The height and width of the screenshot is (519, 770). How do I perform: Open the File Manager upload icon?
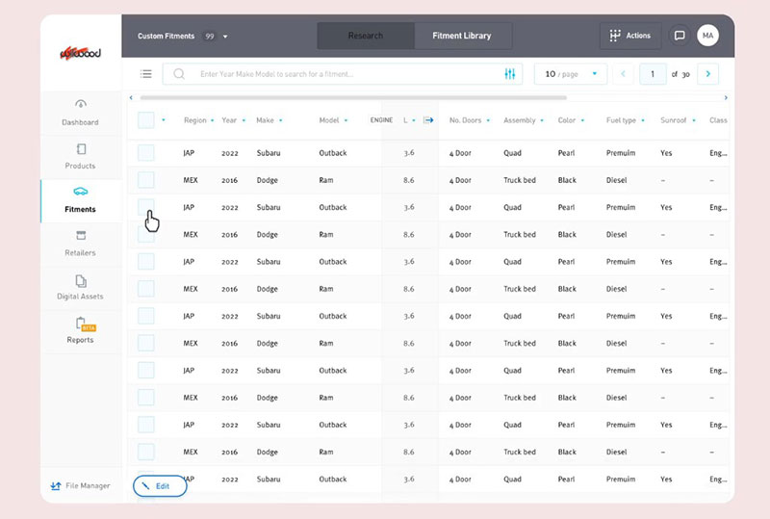pos(56,486)
